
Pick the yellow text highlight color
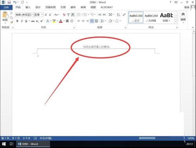pos(54,21)
